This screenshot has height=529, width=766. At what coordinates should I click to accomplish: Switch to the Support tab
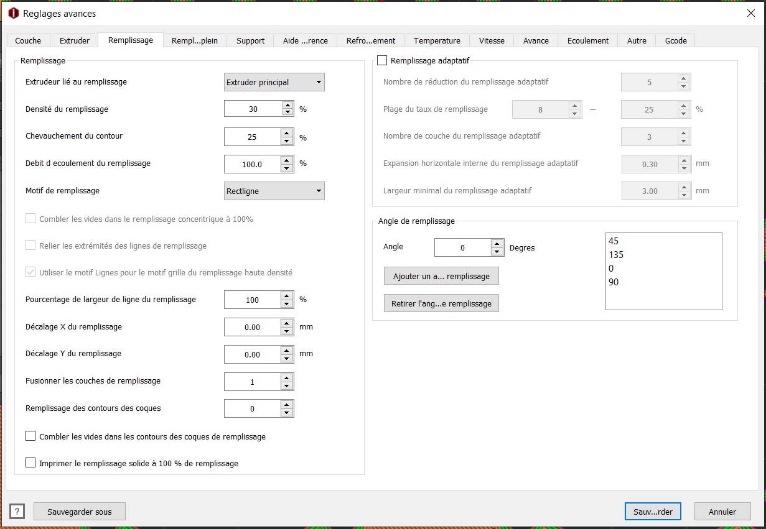[x=250, y=40]
